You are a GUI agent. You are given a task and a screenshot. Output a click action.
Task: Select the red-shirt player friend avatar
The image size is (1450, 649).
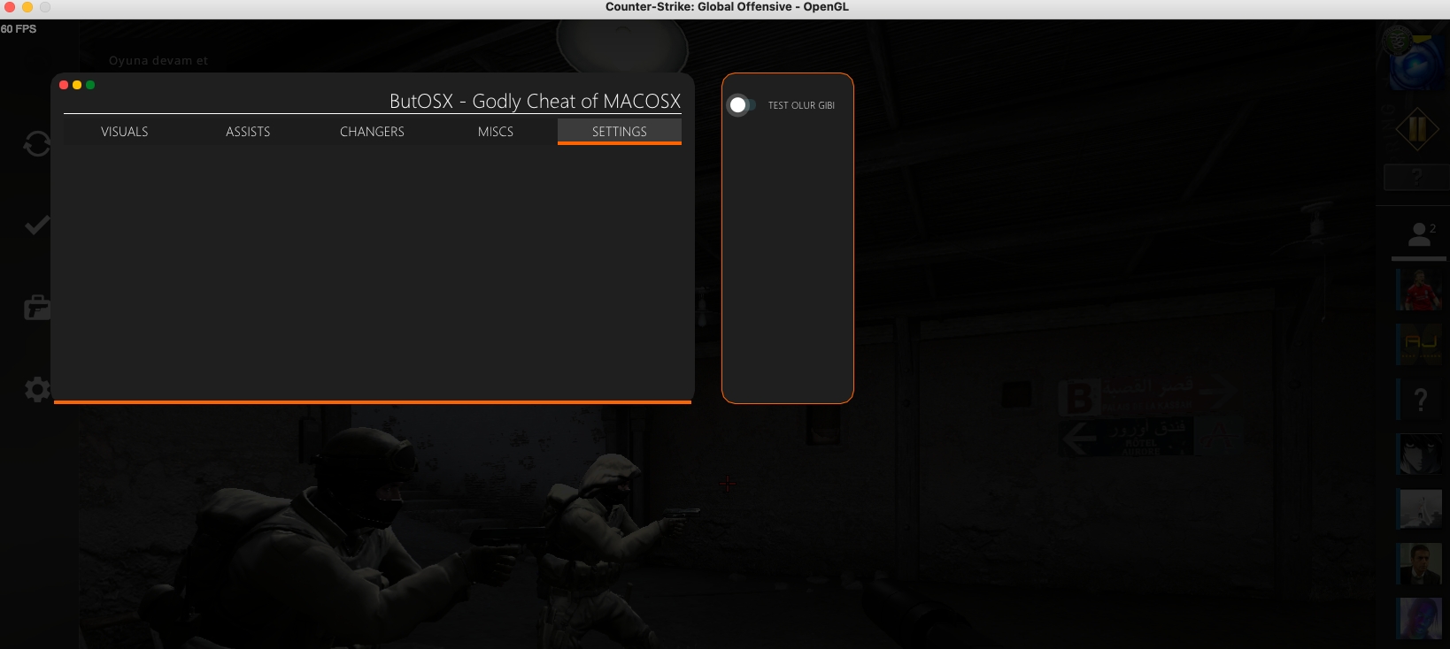point(1420,290)
